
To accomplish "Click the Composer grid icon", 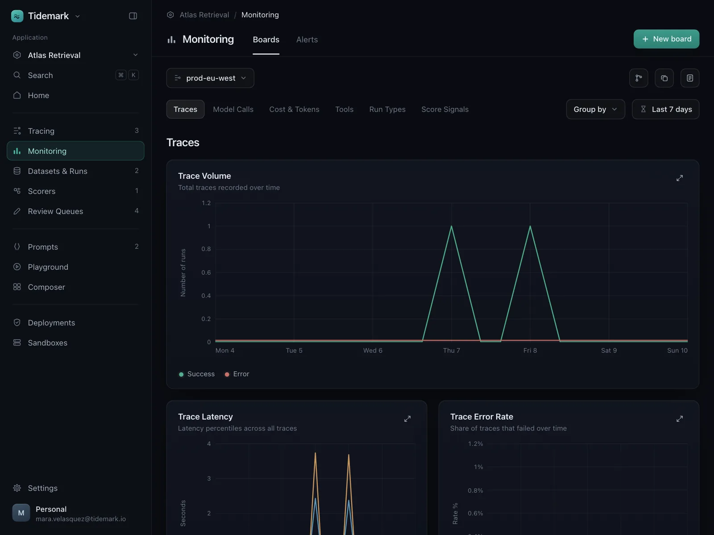I will (x=17, y=287).
